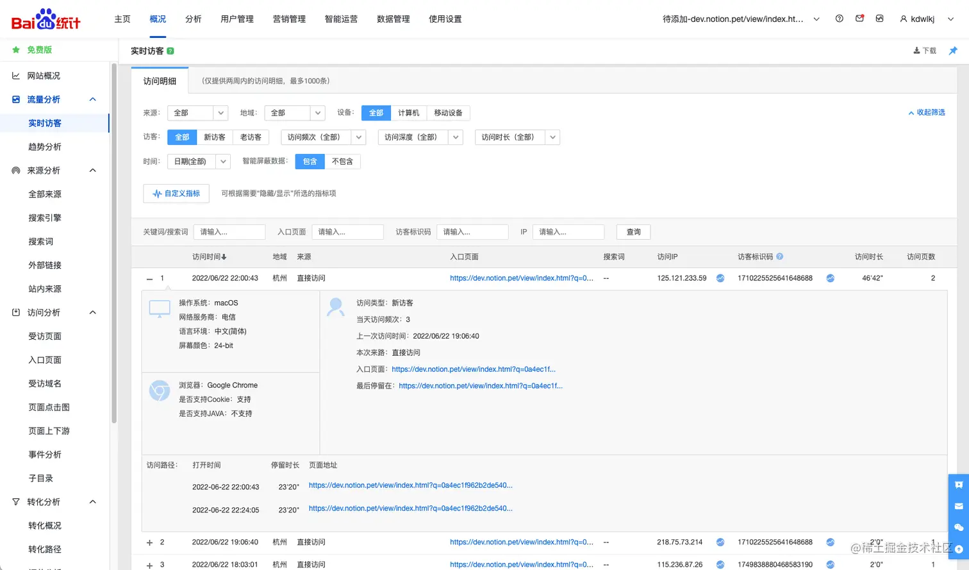Viewport: 969px width, 570px height.
Task: Open the 最后停留在 page link
Action: [481, 386]
